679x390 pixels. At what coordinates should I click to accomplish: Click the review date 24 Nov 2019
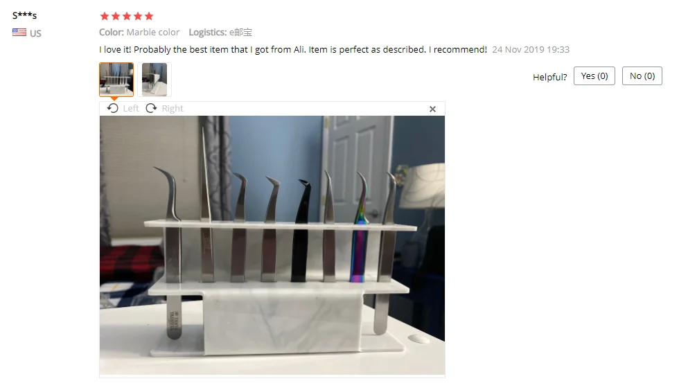531,49
